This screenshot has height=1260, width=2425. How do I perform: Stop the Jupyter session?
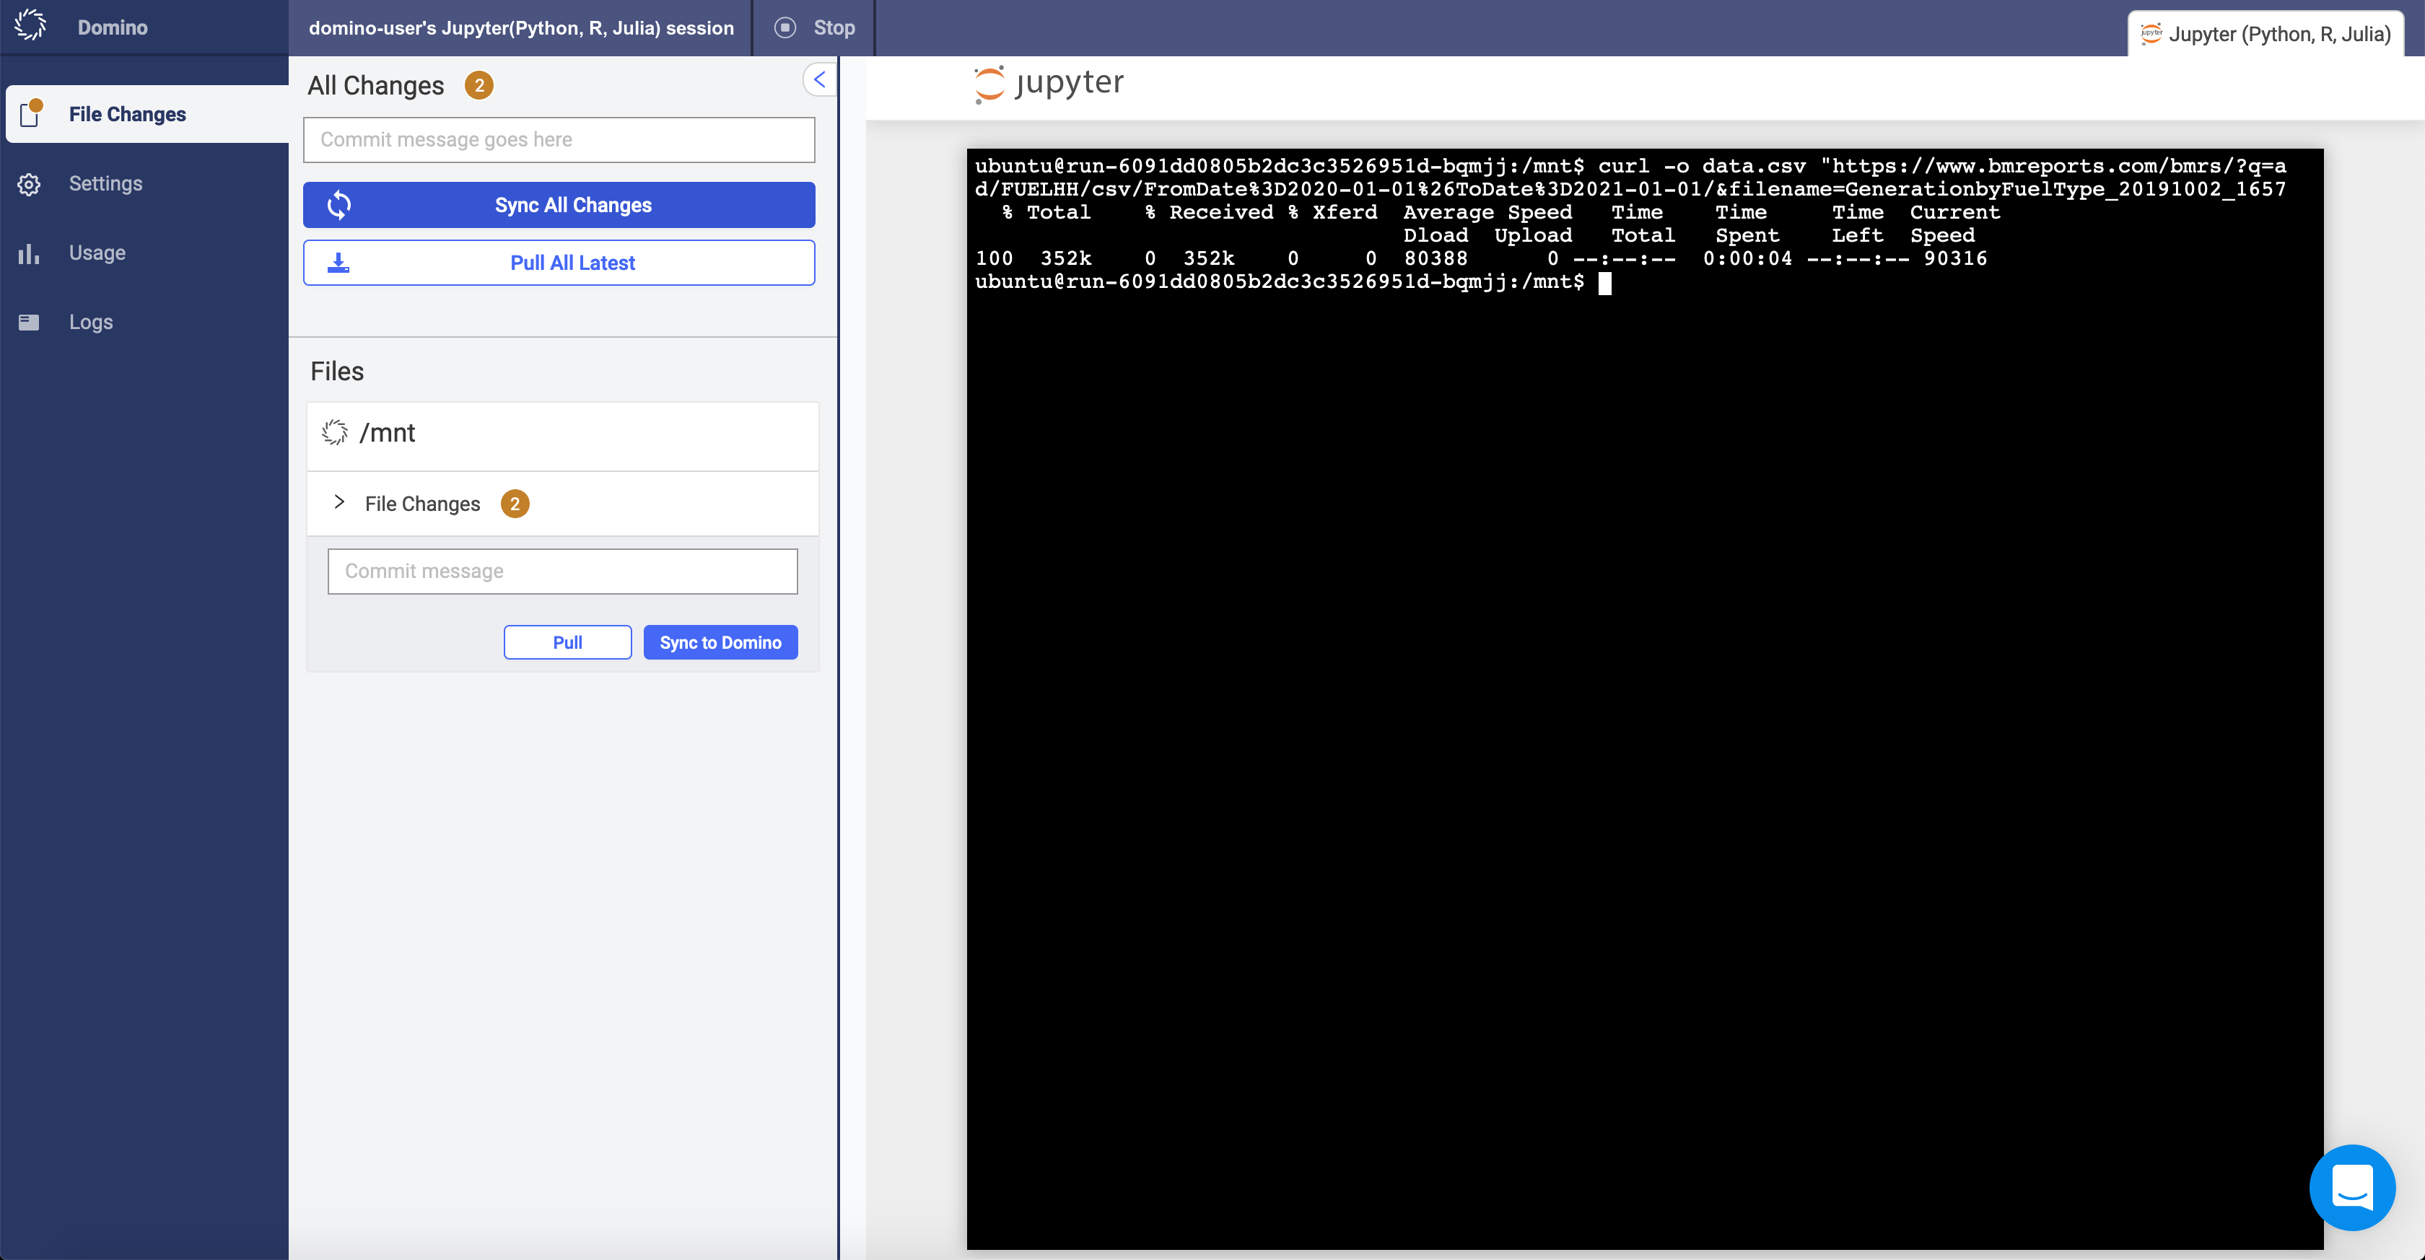point(814,27)
